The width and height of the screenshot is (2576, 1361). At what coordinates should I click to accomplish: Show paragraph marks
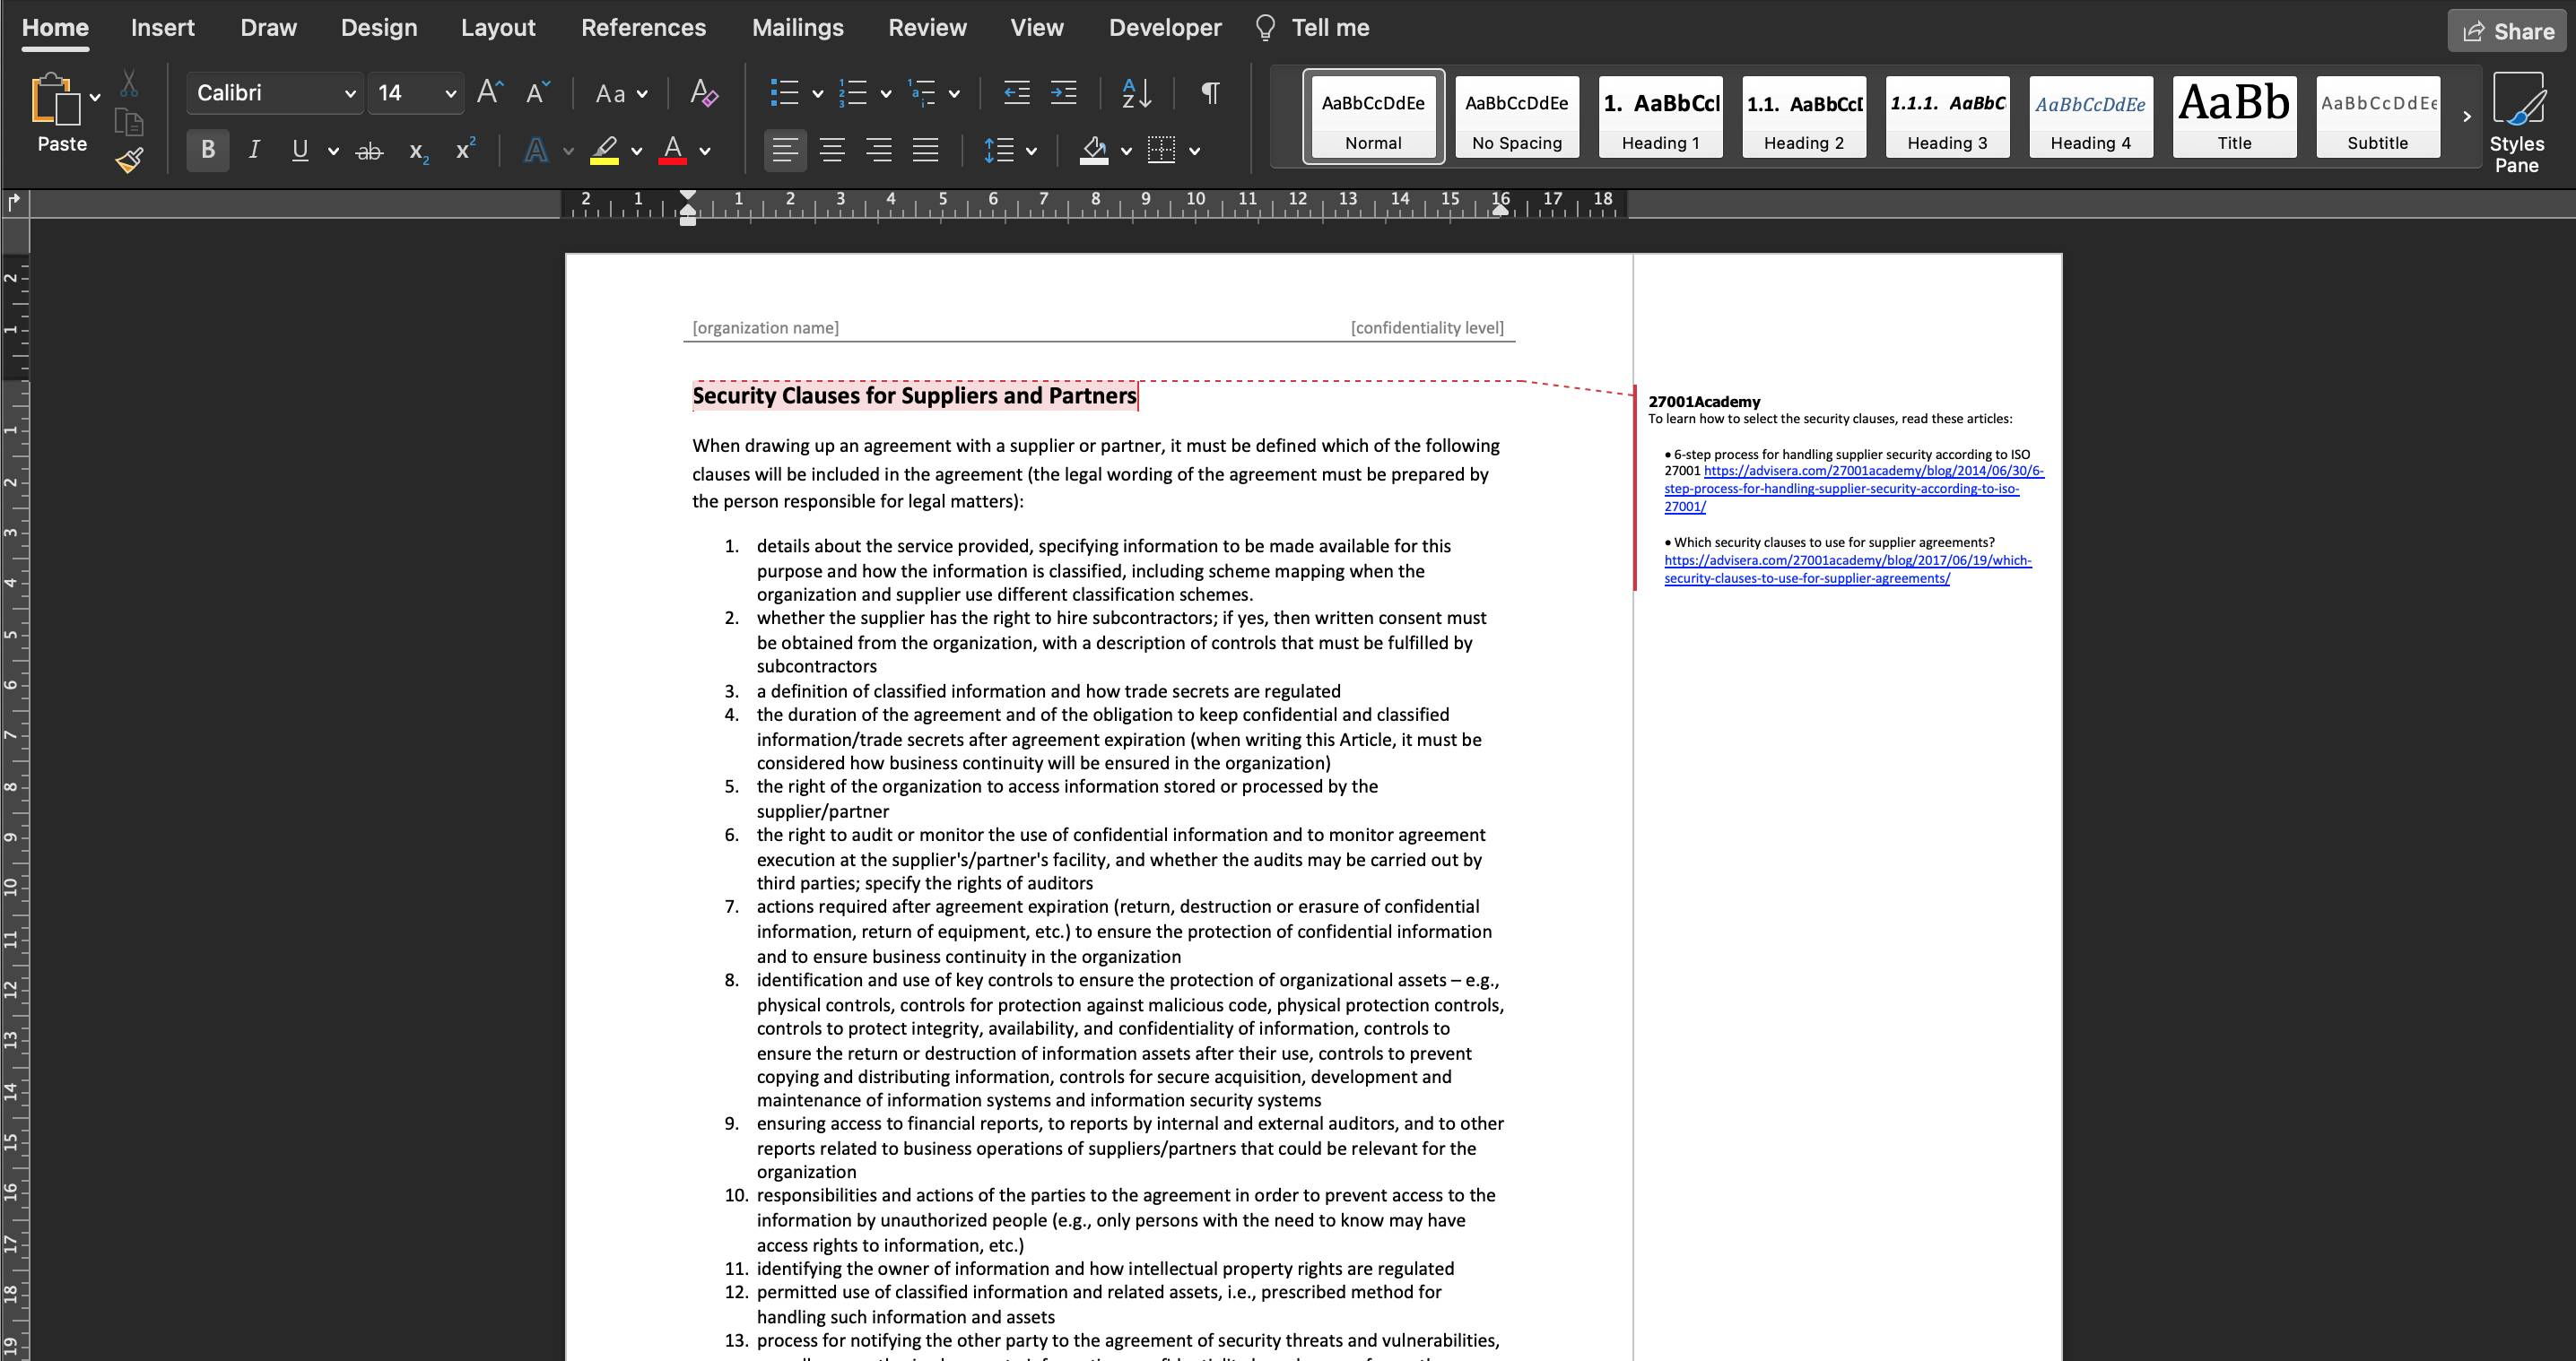coord(1208,93)
